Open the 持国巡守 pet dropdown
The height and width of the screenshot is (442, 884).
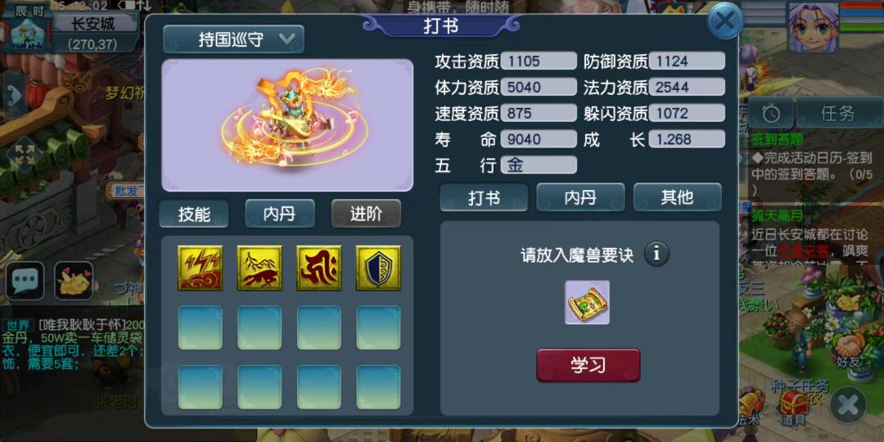coord(233,39)
